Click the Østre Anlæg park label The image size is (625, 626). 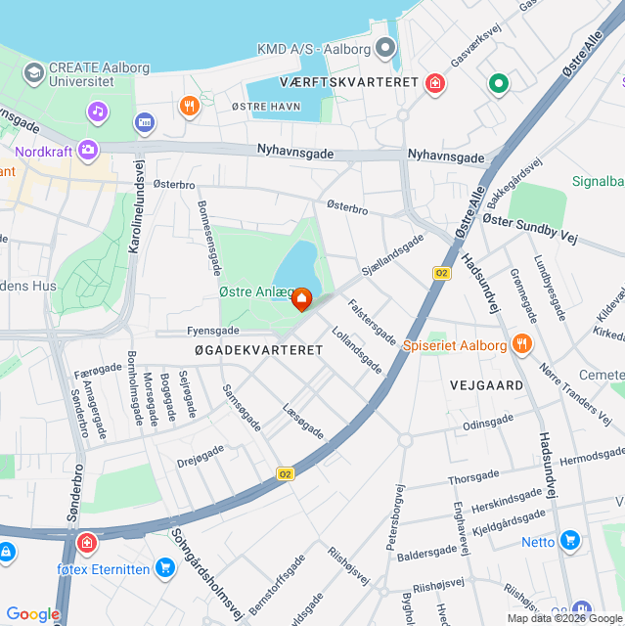pos(257,292)
